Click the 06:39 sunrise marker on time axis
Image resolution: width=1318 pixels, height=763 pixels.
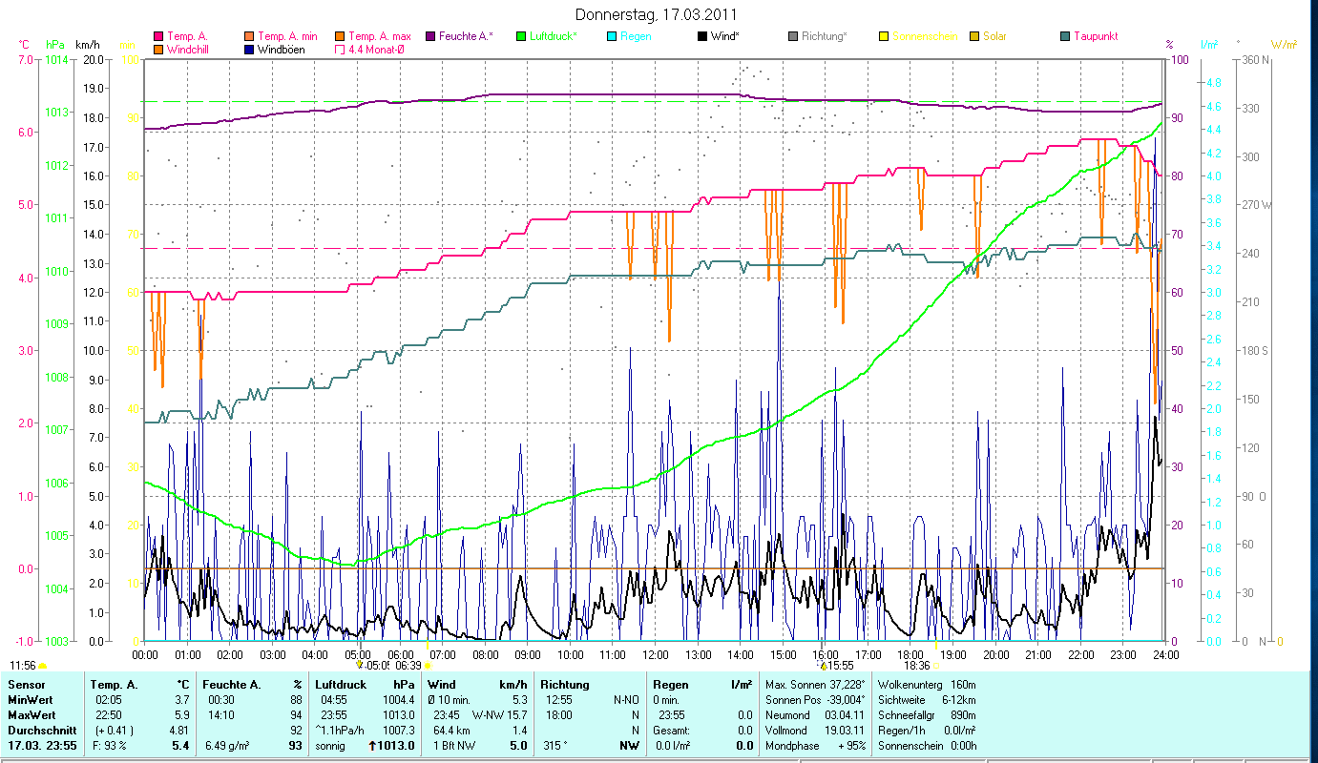[408, 666]
